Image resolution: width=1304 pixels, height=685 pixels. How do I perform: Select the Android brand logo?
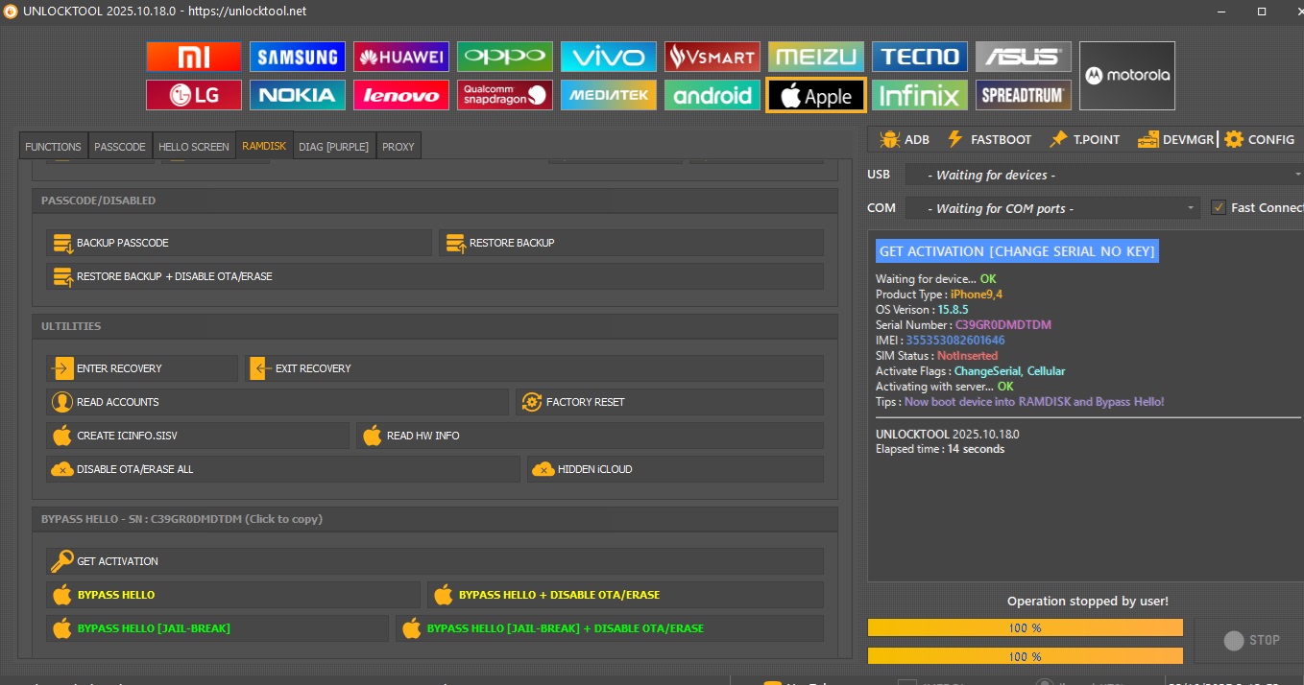pos(712,95)
